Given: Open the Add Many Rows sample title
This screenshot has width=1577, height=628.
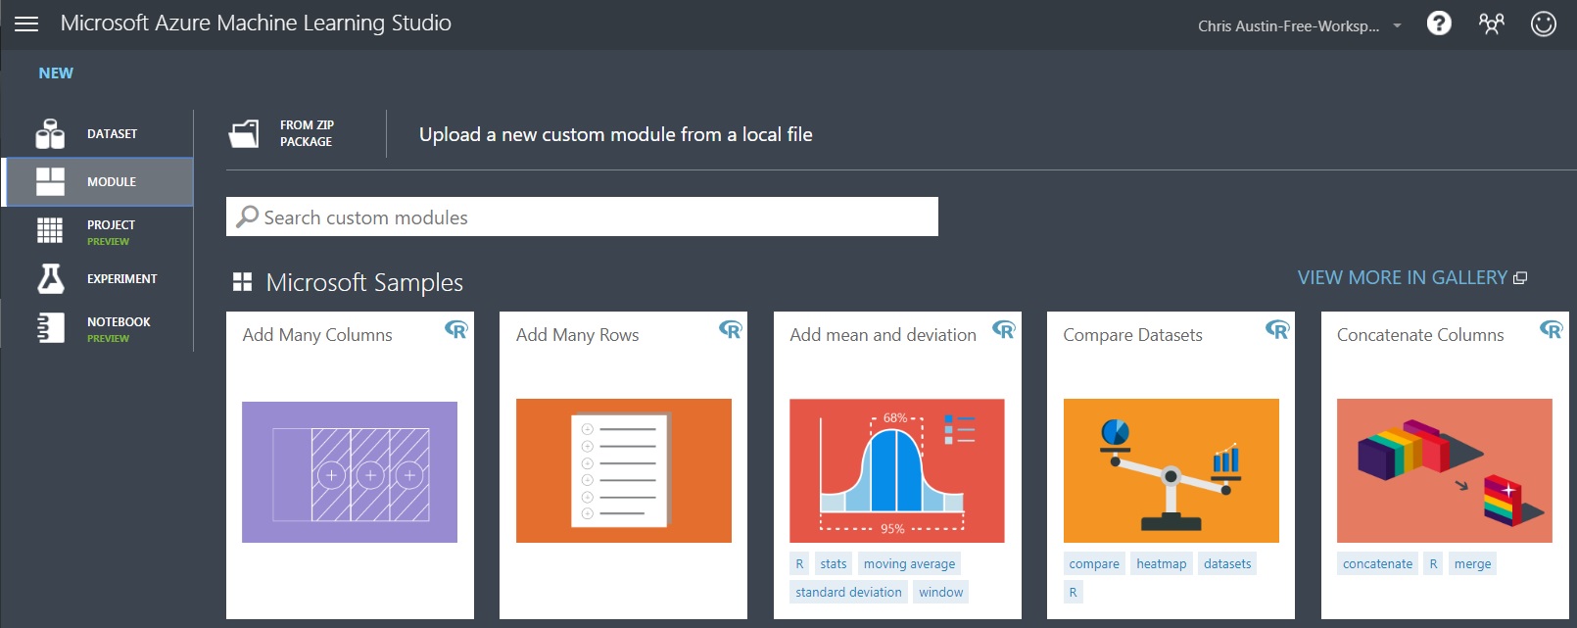Looking at the screenshot, I should (577, 335).
